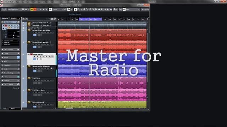Select the Range Selection tool
The height and width of the screenshot is (127, 227).
click(78, 10)
